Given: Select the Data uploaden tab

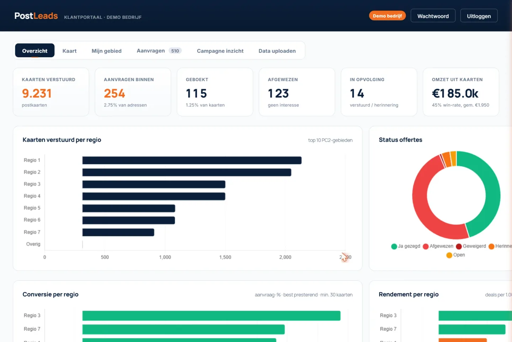Looking at the screenshot, I should (277, 51).
